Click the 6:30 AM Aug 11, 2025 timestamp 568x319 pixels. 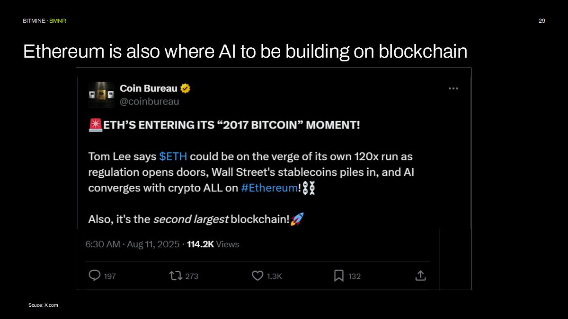pyautogui.click(x=133, y=244)
